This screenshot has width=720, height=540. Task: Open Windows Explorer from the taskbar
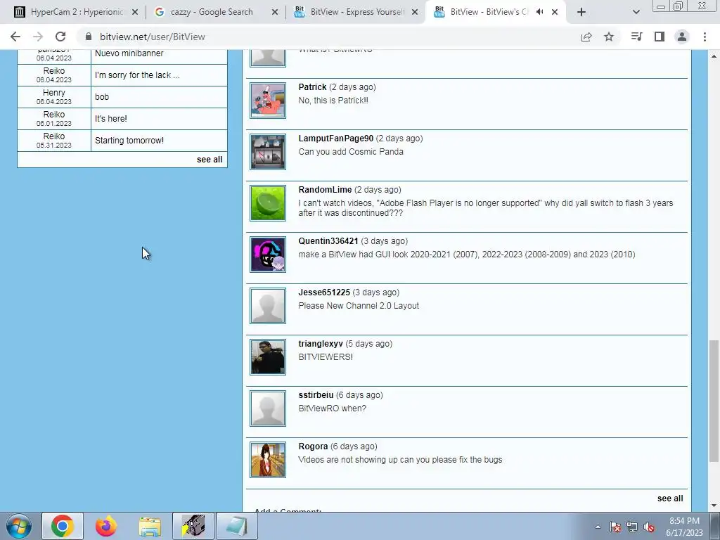pyautogui.click(x=150, y=526)
